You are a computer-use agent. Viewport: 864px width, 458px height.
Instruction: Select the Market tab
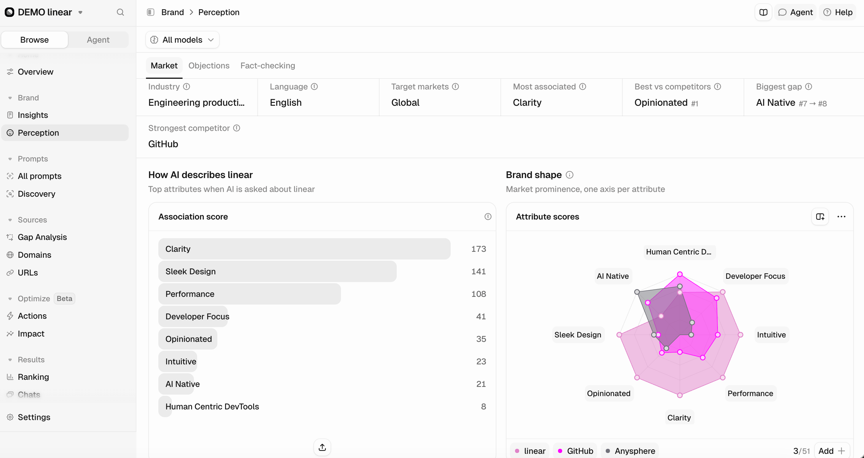pyautogui.click(x=164, y=66)
